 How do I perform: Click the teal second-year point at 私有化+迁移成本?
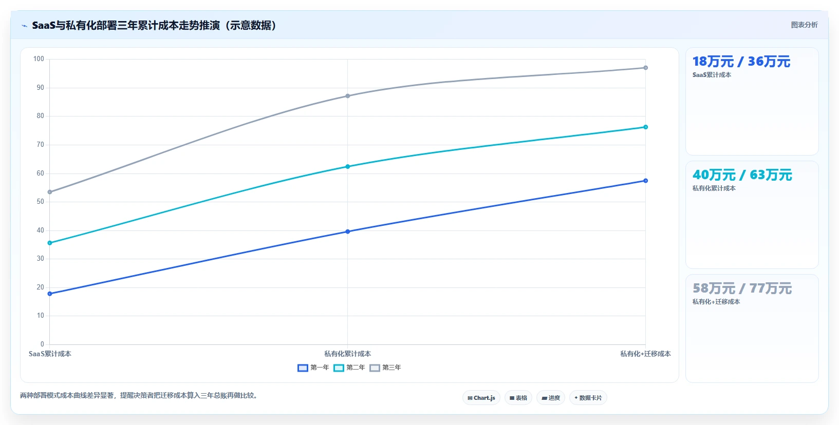646,127
